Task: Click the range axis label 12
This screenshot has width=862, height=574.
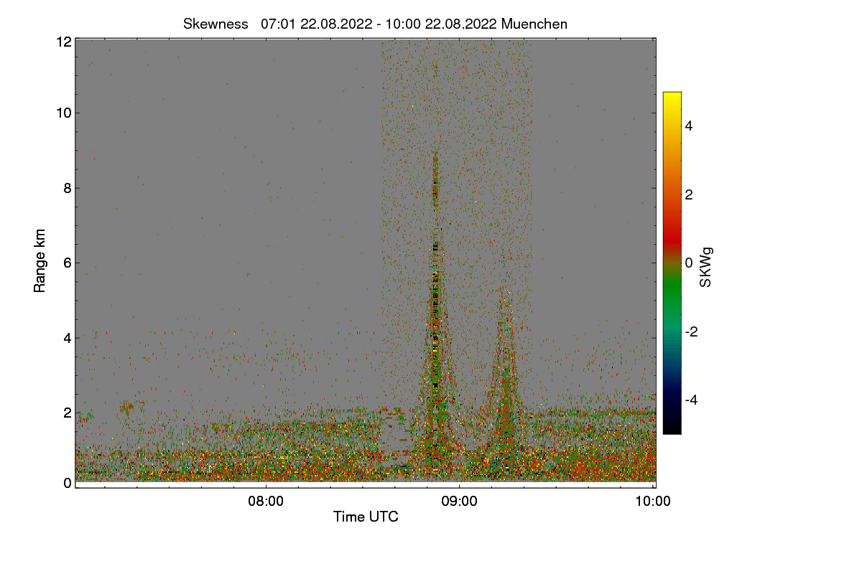Action: click(63, 42)
